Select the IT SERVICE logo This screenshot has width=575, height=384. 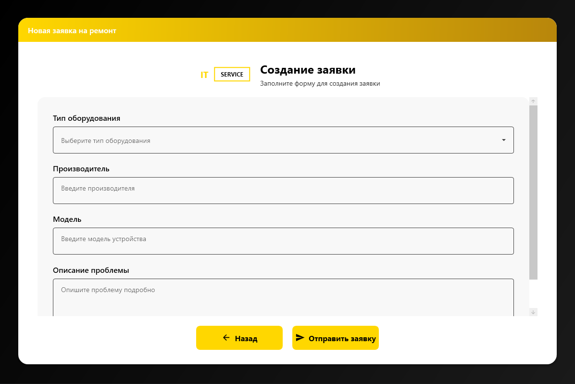click(224, 74)
